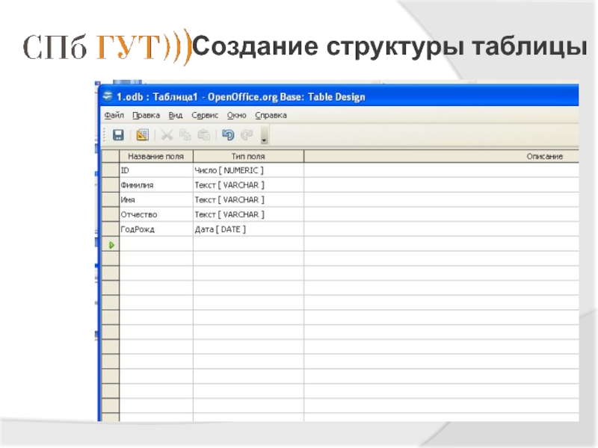Click the Edit File icon in the toolbar

[142, 135]
